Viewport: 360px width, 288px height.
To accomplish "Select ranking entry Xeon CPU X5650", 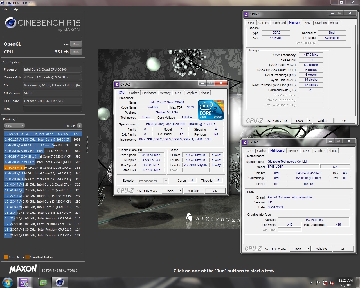I will 43,134.
